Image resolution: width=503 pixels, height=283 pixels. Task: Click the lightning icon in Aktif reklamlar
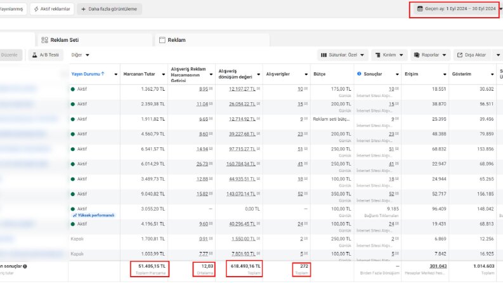tap(36, 9)
